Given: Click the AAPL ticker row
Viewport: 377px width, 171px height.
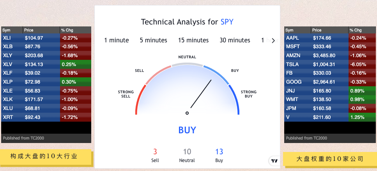Looking at the screenshot, I should tap(331, 38).
